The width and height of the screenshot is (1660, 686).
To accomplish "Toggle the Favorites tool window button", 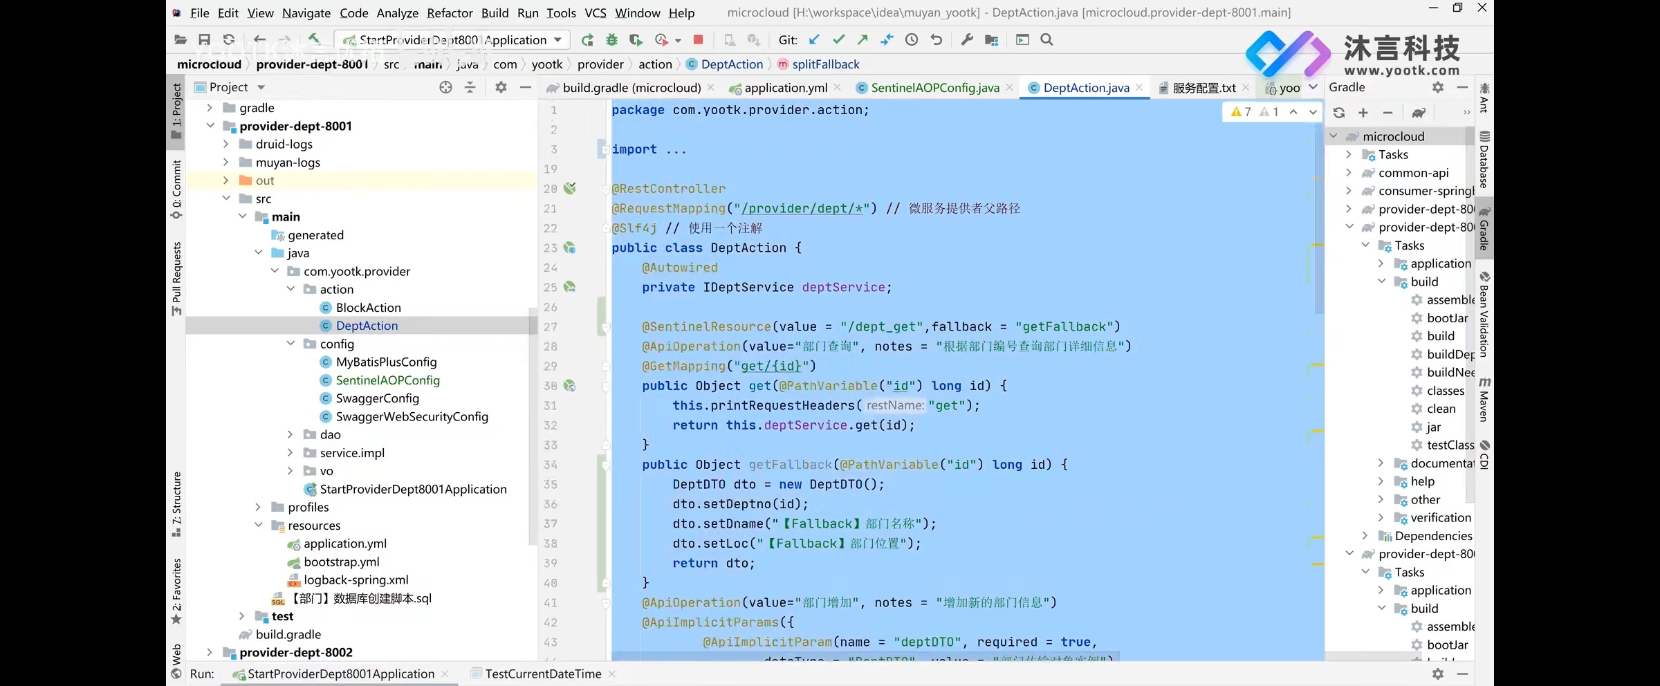I will pos(176,591).
